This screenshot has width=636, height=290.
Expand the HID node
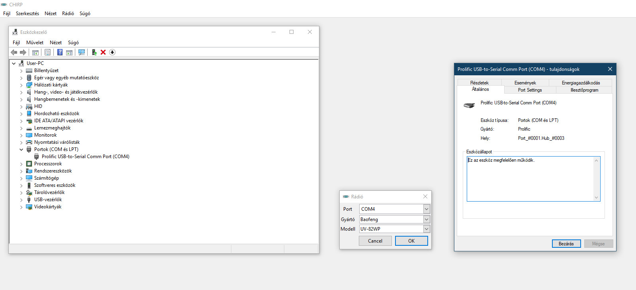[x=22, y=106]
